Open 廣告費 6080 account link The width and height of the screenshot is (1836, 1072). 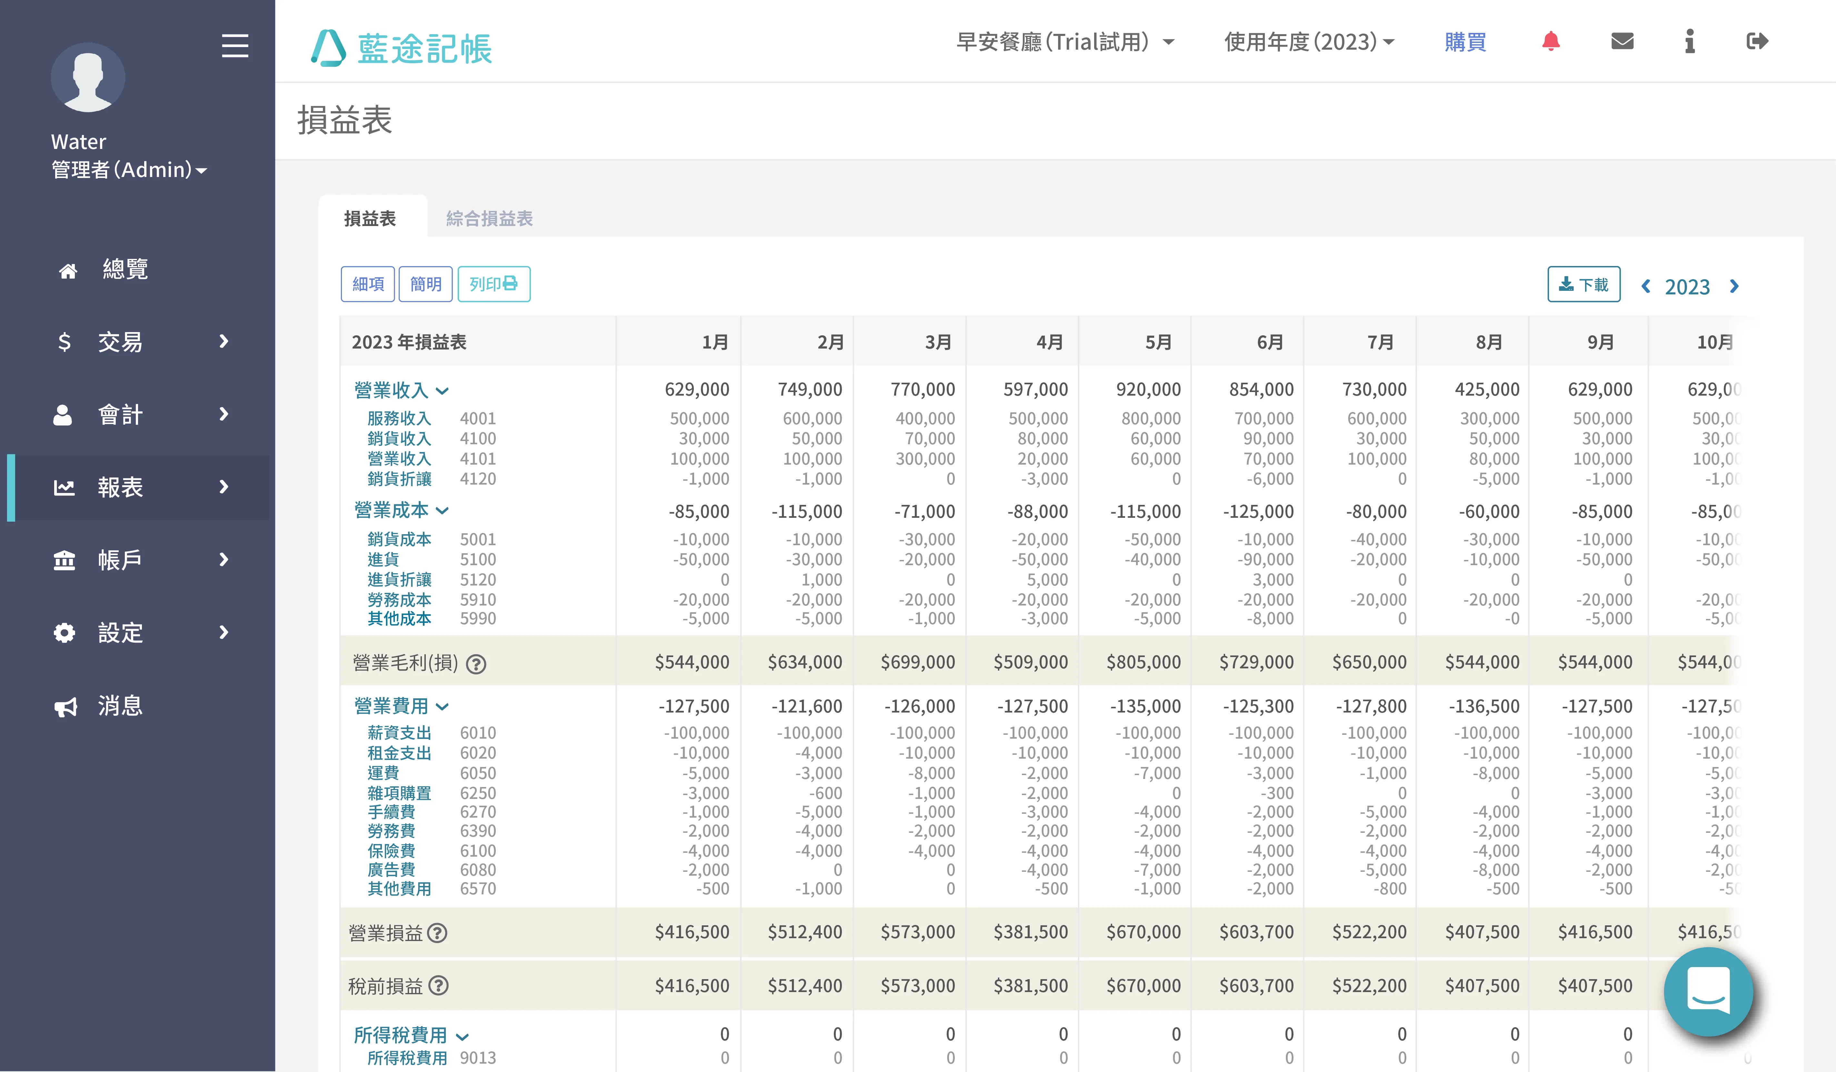(391, 870)
